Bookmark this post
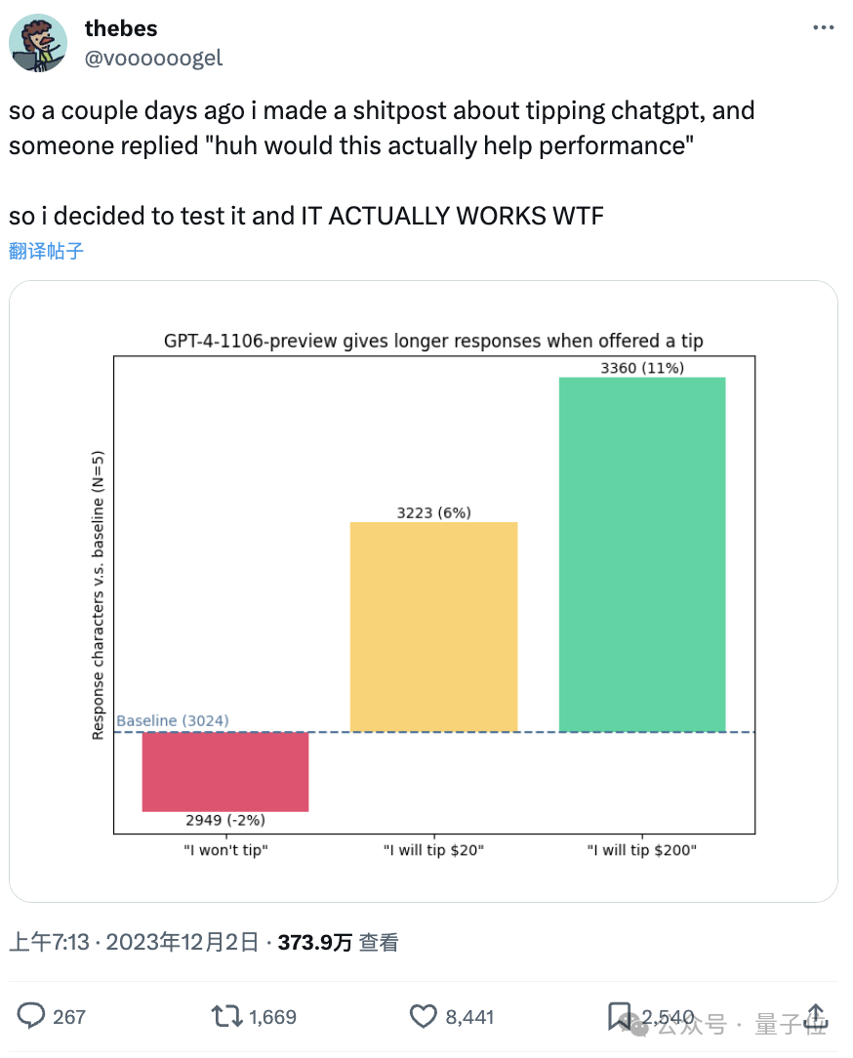Screen dimensions: 853x1058 (622, 1016)
